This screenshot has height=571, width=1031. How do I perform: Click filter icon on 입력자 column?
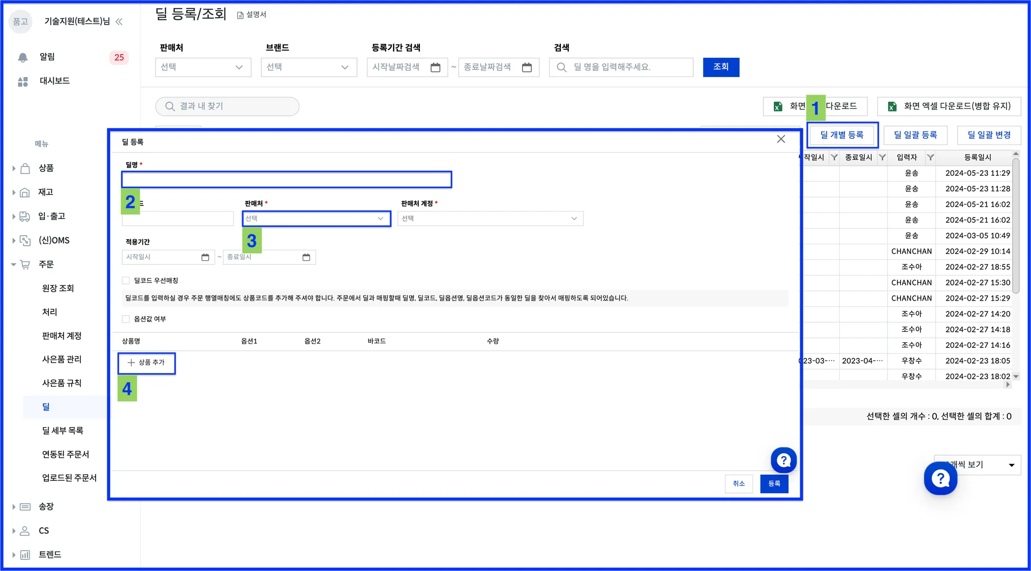point(930,158)
